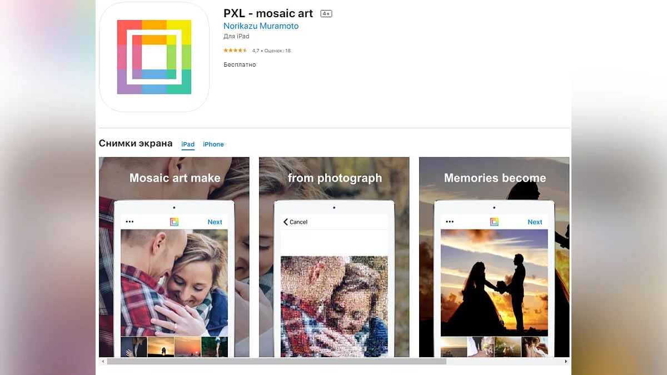This screenshot has height=375, width=667.
Task: Click the horizontal scrollbar thumb
Action: point(277,361)
